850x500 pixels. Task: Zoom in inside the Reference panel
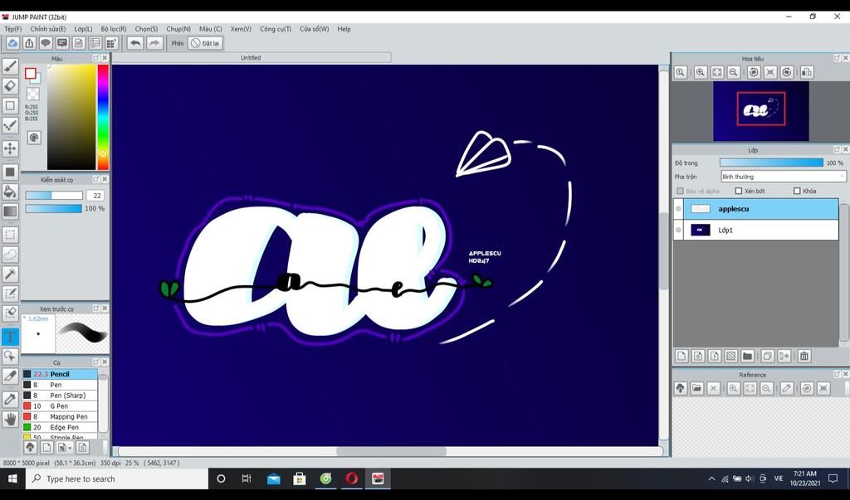click(x=734, y=388)
